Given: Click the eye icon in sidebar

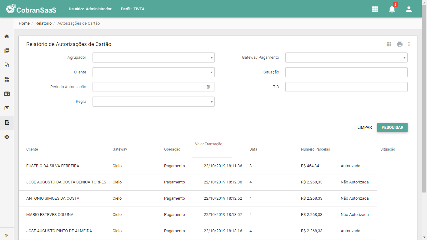Looking at the screenshot, I should [7, 137].
